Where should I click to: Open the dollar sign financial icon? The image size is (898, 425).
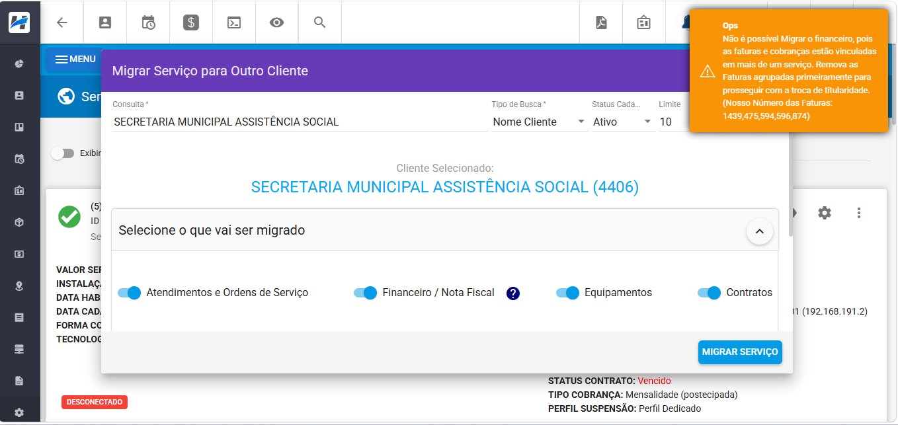191,22
